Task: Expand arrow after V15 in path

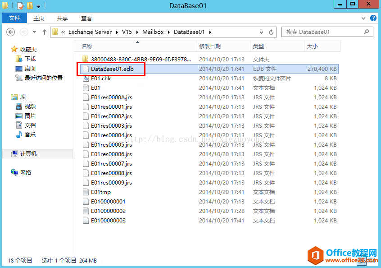Action: 137,32
